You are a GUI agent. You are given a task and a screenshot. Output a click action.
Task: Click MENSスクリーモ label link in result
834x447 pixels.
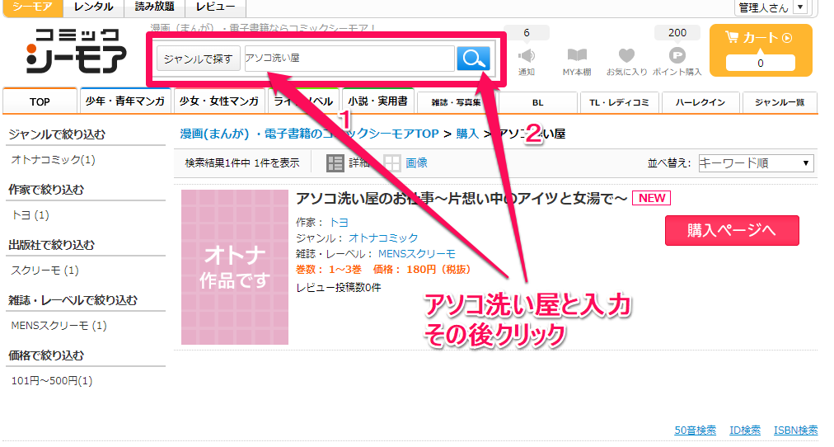point(416,254)
